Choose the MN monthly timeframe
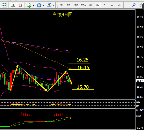This screenshot has height=130, width=144. pyautogui.click(x=119, y=5)
